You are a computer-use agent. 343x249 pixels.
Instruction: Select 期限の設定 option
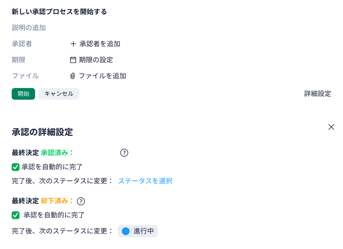tap(96, 60)
